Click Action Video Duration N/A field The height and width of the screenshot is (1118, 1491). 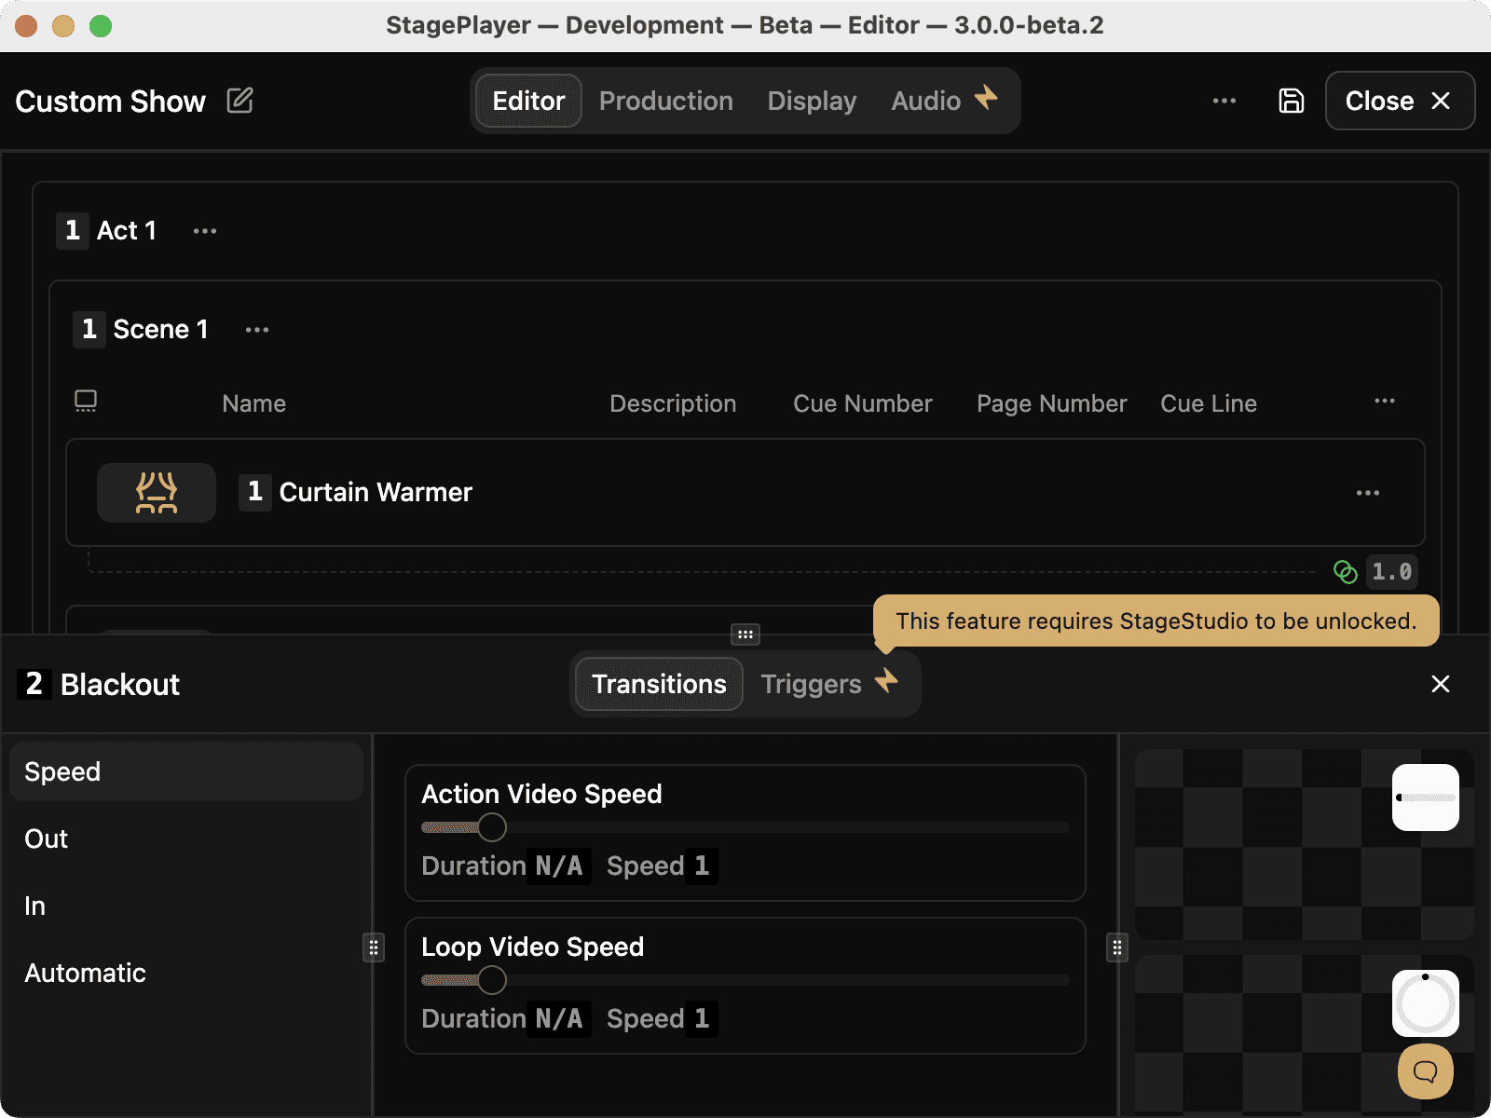pos(559,866)
